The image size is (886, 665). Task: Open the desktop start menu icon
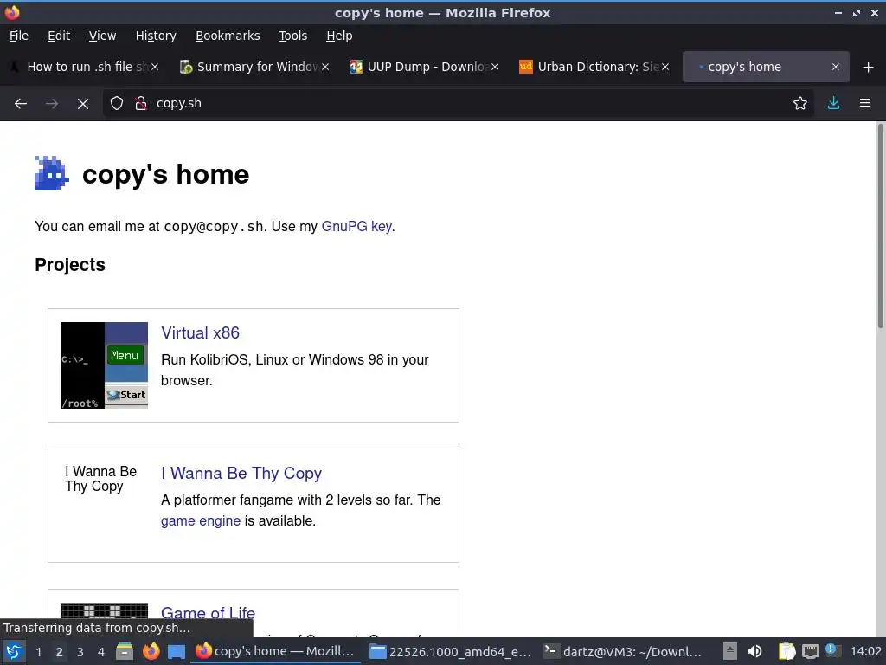(14, 651)
